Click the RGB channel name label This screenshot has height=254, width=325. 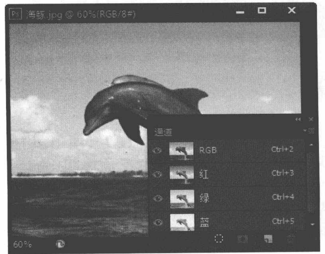[208, 150]
